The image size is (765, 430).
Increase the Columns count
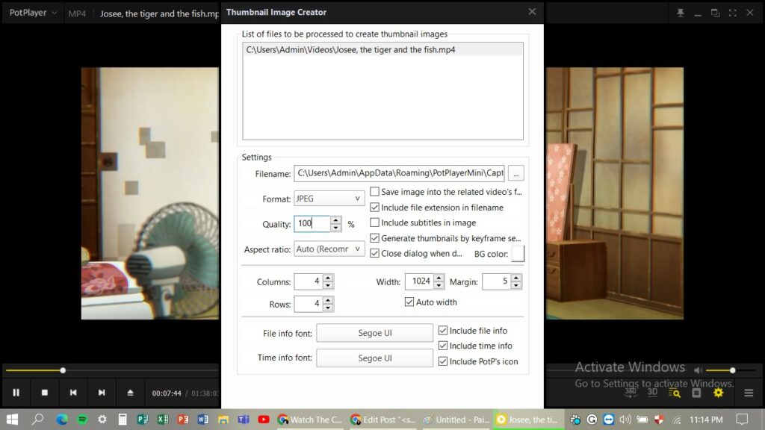[x=328, y=278]
